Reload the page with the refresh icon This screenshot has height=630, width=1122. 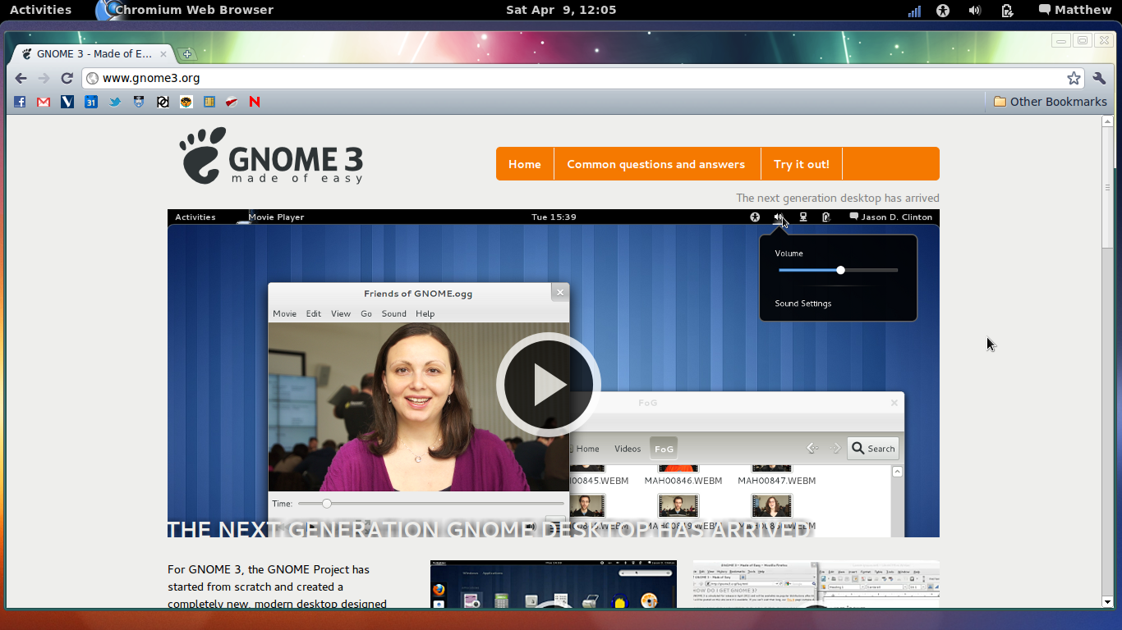click(x=67, y=78)
